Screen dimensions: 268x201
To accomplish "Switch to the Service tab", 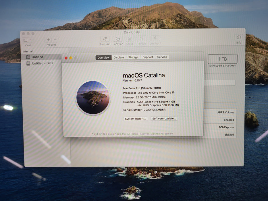I will (162, 57).
